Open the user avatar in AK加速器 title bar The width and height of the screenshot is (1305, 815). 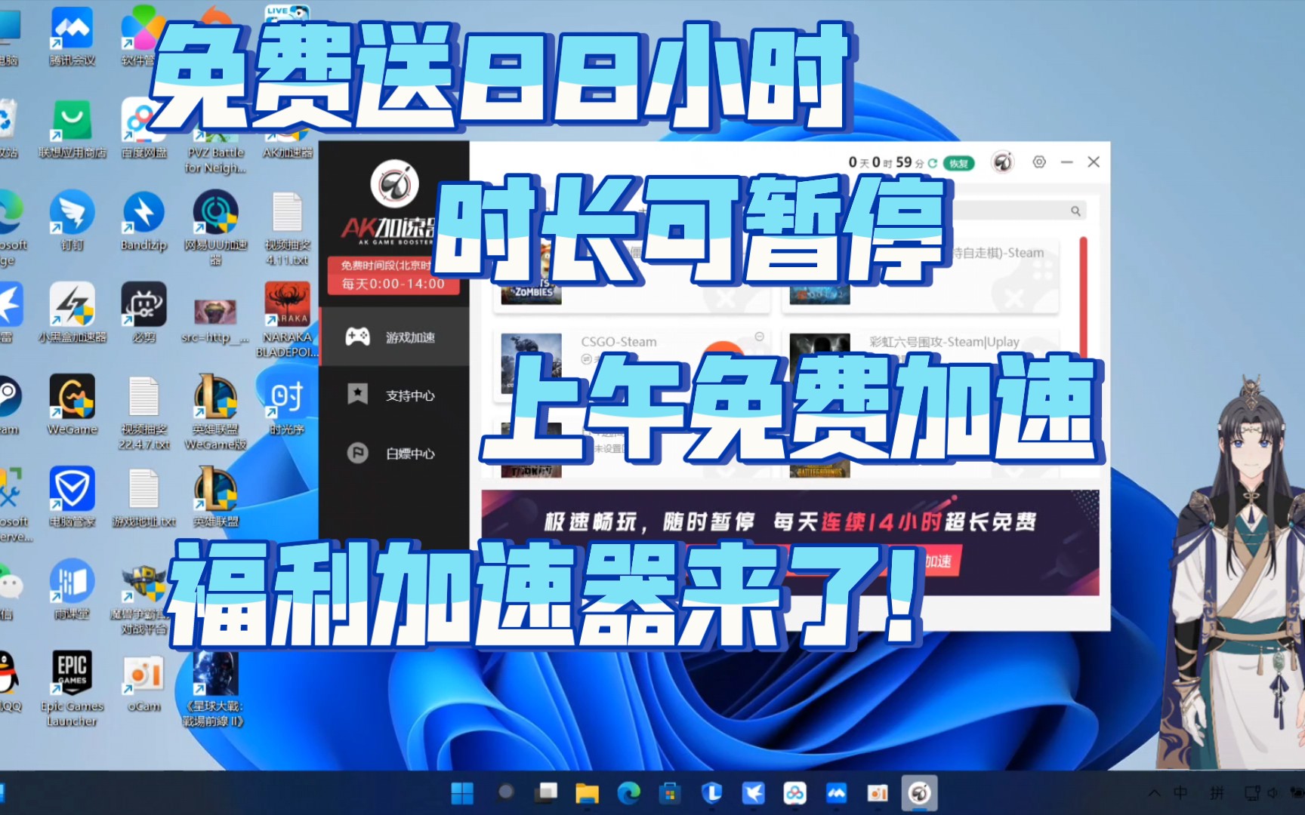[1002, 161]
